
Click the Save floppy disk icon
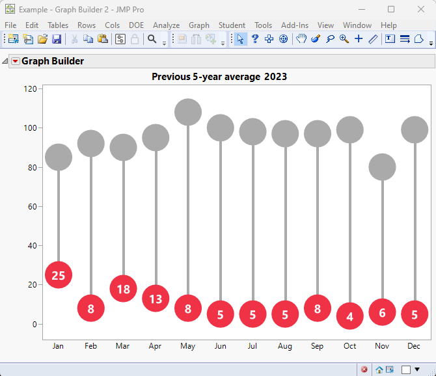57,39
